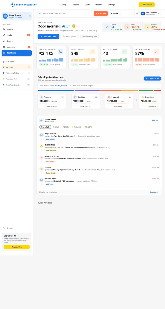Click the orange Add Lead button

pos(101,13)
